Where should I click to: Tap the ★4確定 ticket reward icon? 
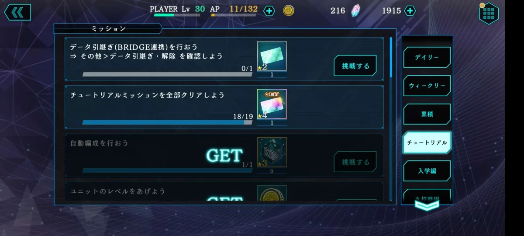(272, 104)
